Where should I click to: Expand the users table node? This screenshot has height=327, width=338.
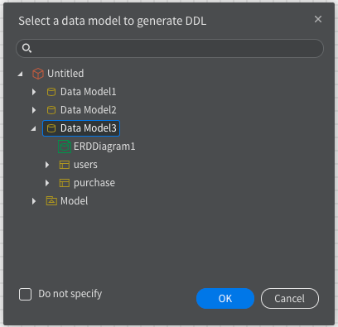(x=47, y=165)
